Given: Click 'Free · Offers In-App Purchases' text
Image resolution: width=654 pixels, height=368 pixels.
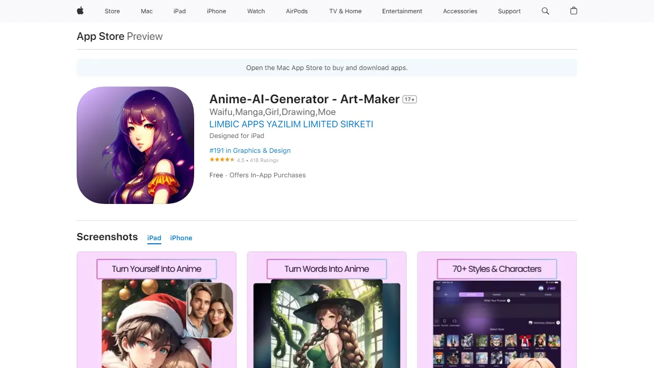Looking at the screenshot, I should click(x=258, y=175).
